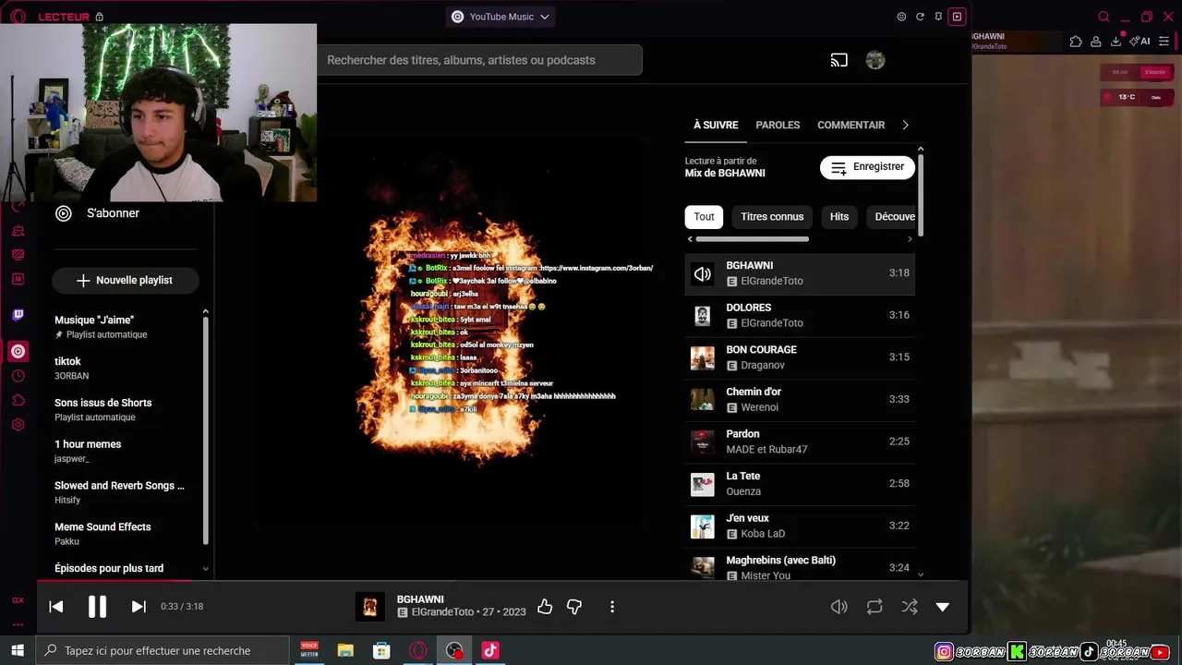Screen dimensions: 1182x665
Task: Switch to the COMMENTAIRE tab
Action: [x=850, y=125]
